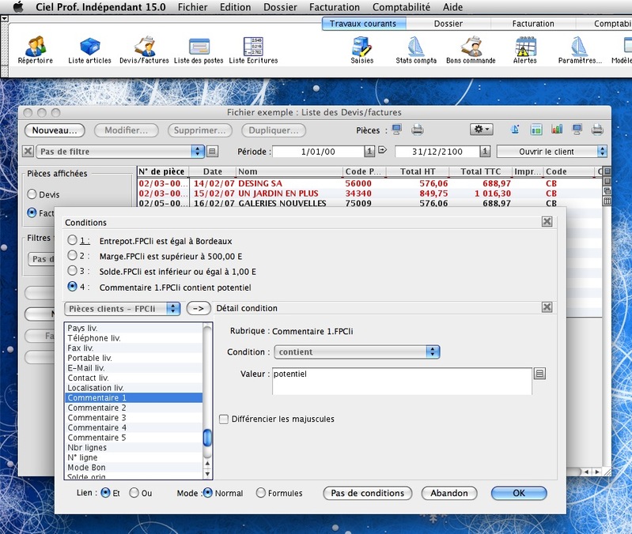Confirm conditions with OK button
The width and height of the screenshot is (632, 534).
(519, 493)
